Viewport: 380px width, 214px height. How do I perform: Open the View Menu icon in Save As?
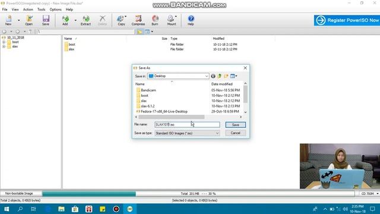coord(233,76)
